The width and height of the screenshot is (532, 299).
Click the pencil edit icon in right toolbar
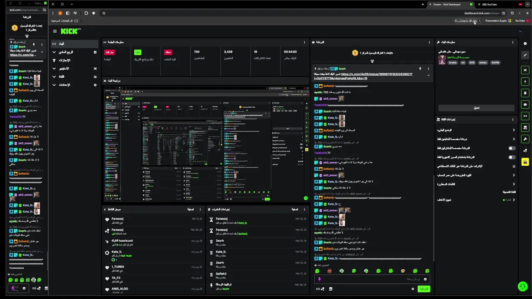point(525,55)
